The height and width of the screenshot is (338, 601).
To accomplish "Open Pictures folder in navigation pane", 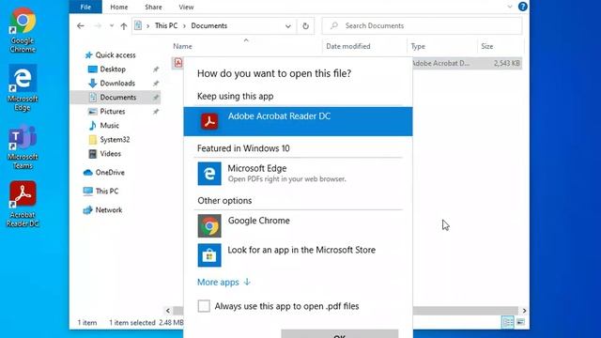I will pyautogui.click(x=113, y=112).
